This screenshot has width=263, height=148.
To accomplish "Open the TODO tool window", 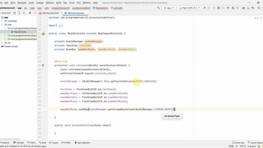I will [x=31, y=143].
